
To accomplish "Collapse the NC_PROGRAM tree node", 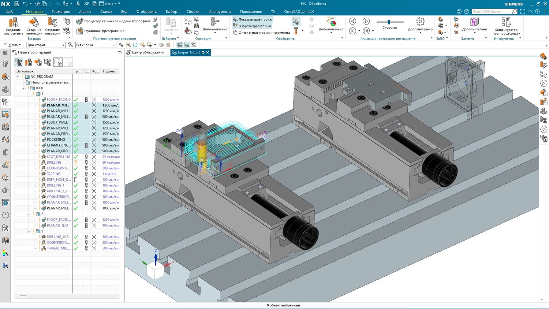I will point(18,77).
